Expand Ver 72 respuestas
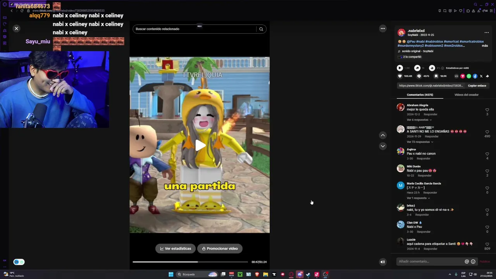Screen dimensions: 496x279 pos(420,142)
